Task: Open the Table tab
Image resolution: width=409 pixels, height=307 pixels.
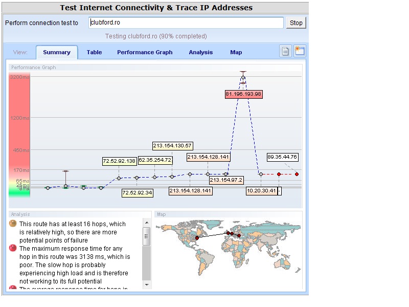Action: 94,52
